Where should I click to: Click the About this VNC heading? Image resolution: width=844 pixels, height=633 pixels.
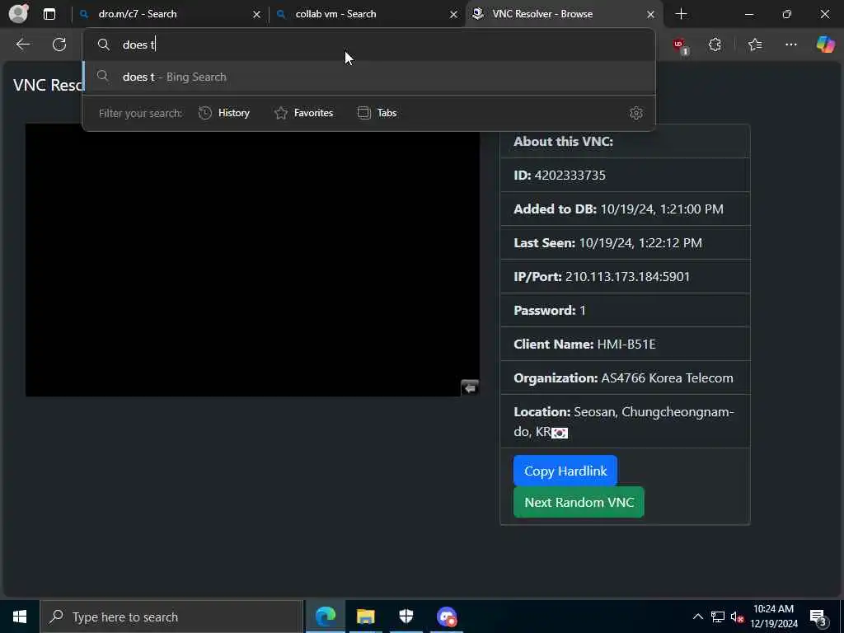coord(563,142)
